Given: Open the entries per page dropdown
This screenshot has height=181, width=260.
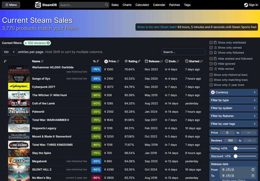Looking at the screenshot, I should pyautogui.click(x=9, y=52).
